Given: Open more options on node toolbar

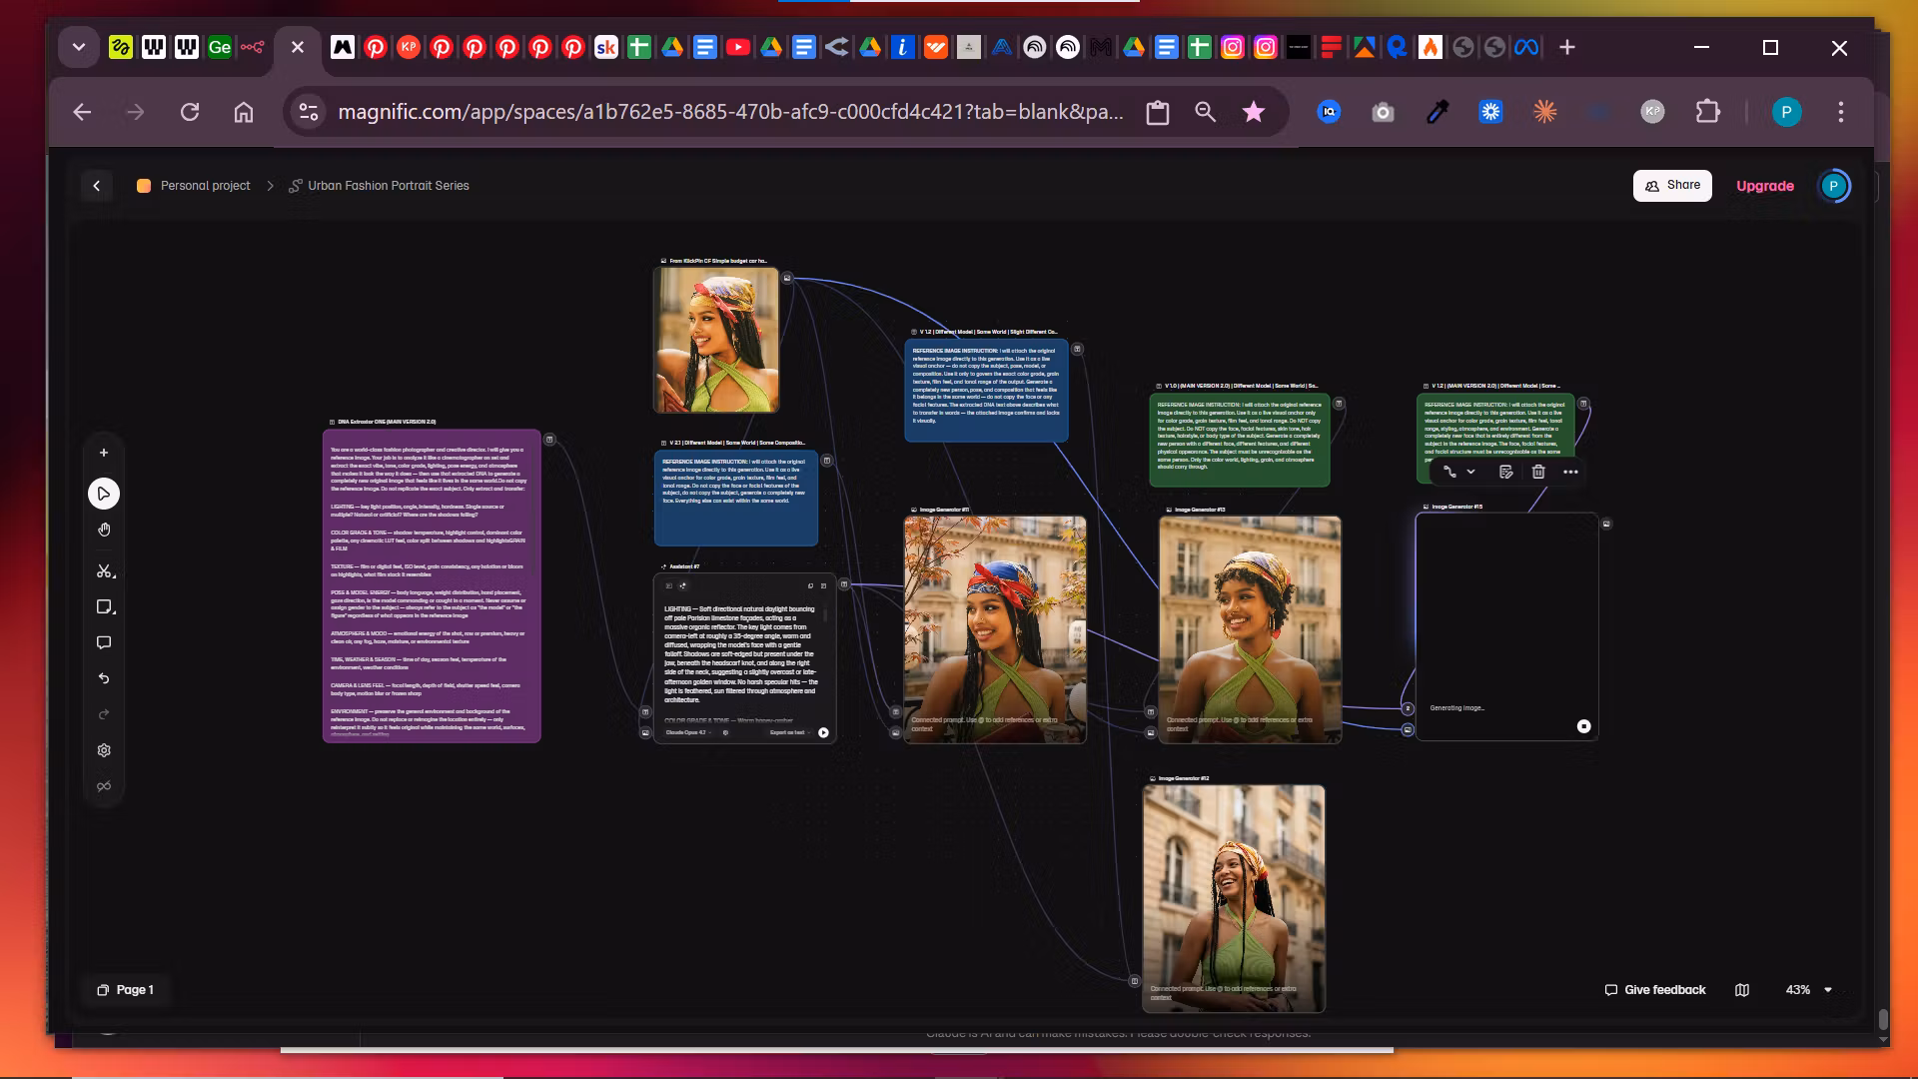Looking at the screenshot, I should (1570, 472).
